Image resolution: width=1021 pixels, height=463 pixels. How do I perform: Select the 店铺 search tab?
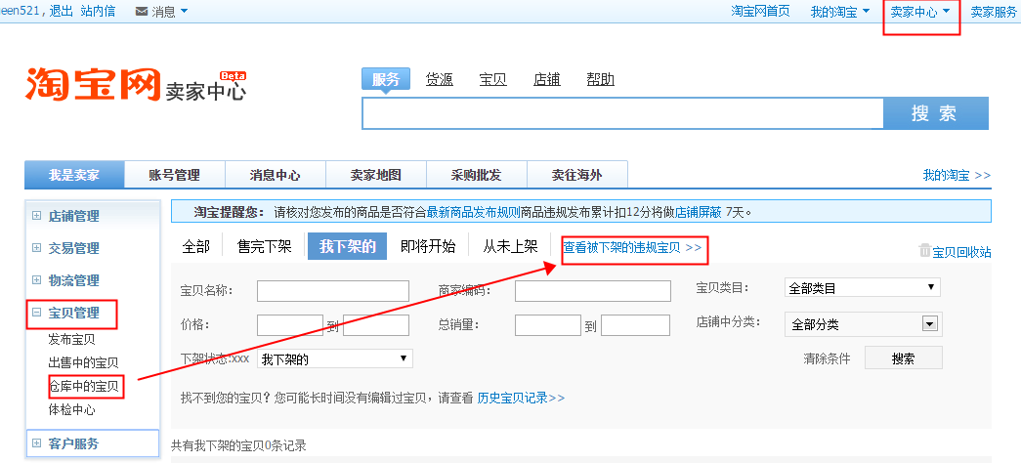click(x=546, y=79)
